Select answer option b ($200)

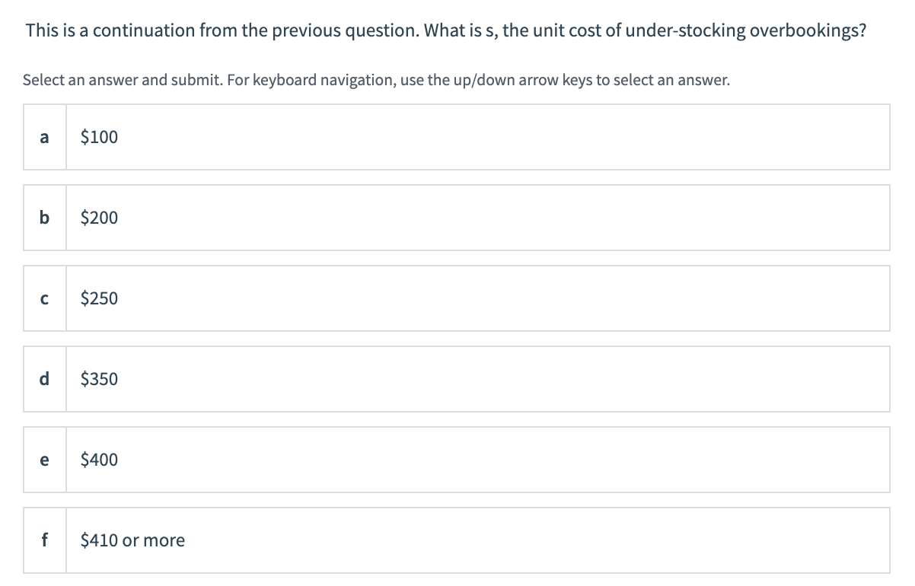[x=457, y=218]
